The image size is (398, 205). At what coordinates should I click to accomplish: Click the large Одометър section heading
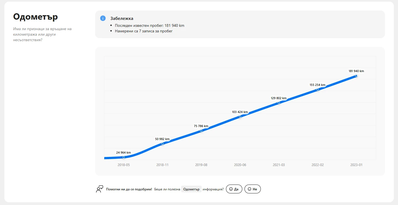(35, 17)
